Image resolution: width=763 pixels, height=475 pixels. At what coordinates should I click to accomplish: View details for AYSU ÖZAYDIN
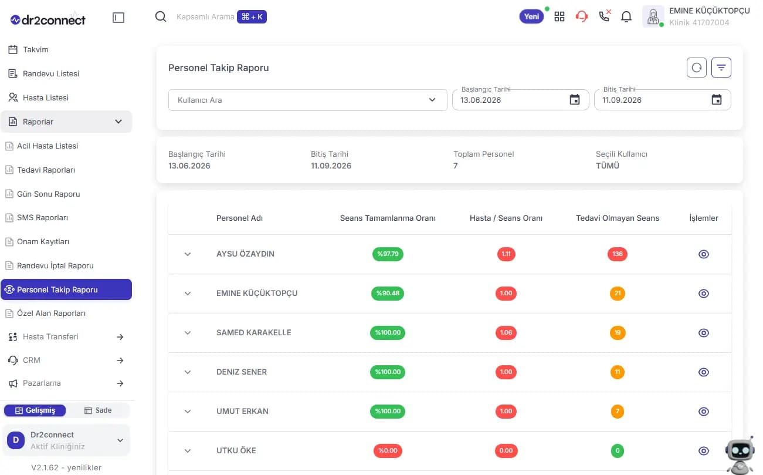[704, 254]
